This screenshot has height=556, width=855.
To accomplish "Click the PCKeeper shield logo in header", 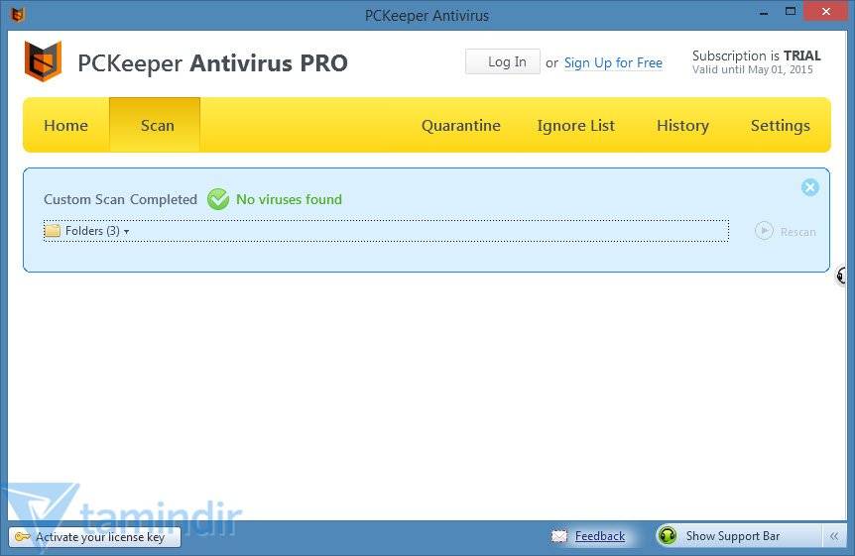I will pos(43,61).
